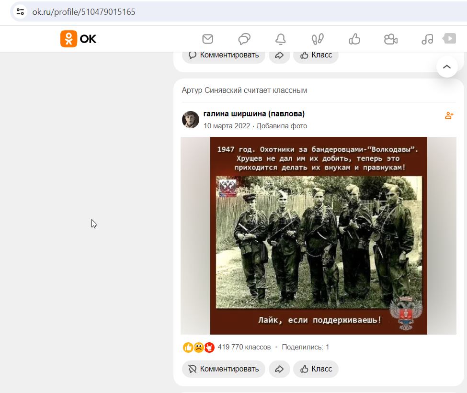Click Класс under the Волкодавы photo

(x=316, y=369)
